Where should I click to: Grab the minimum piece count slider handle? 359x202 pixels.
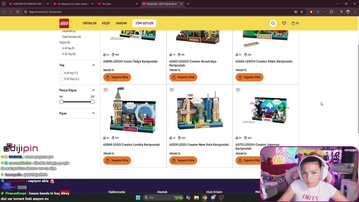coord(61,102)
